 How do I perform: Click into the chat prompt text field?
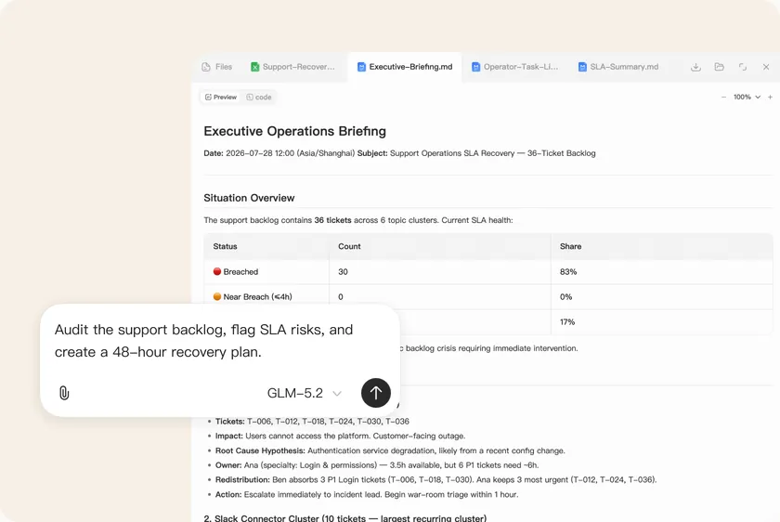click(x=204, y=341)
